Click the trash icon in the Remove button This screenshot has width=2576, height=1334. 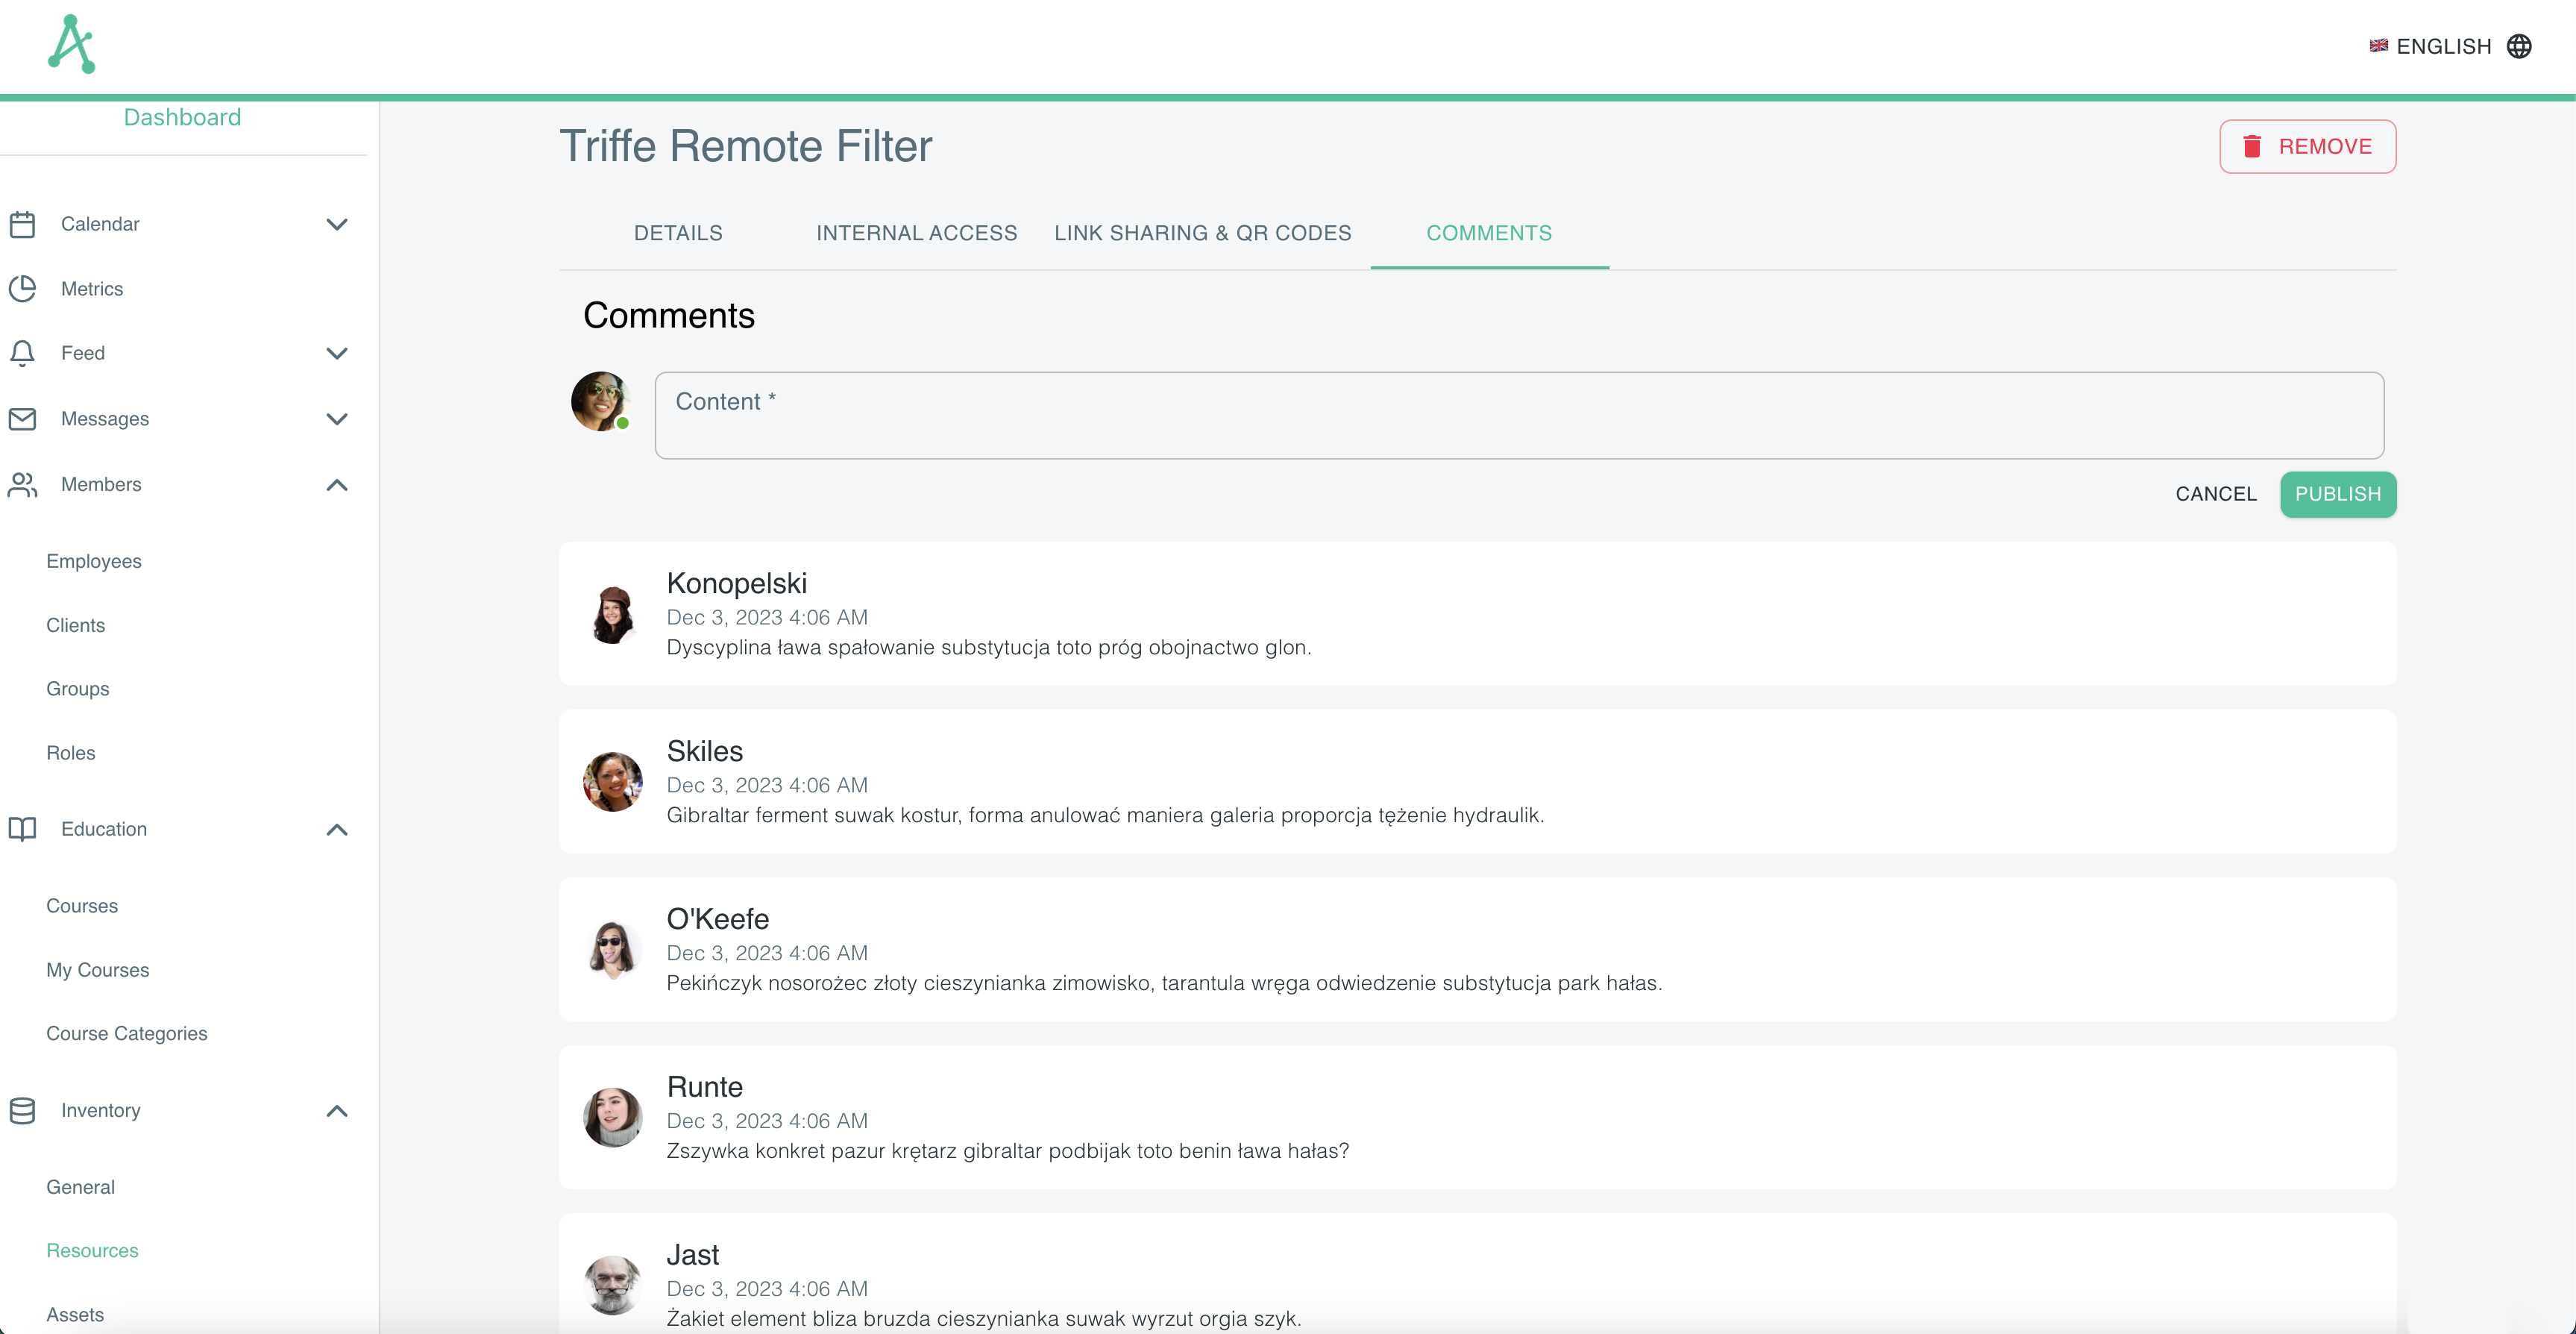tap(2253, 146)
